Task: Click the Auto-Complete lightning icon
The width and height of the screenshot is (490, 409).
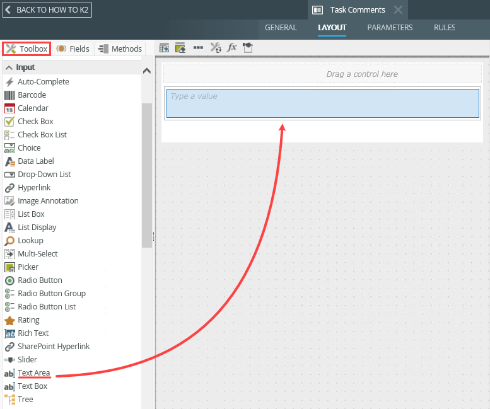Action: (x=9, y=82)
